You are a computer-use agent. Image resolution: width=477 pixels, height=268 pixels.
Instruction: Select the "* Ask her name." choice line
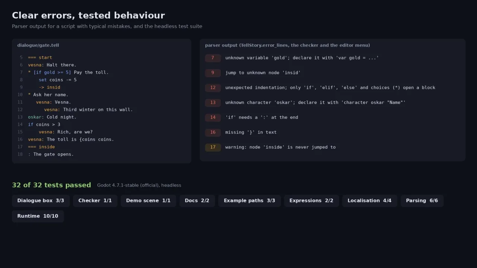pyautogui.click(x=48, y=95)
